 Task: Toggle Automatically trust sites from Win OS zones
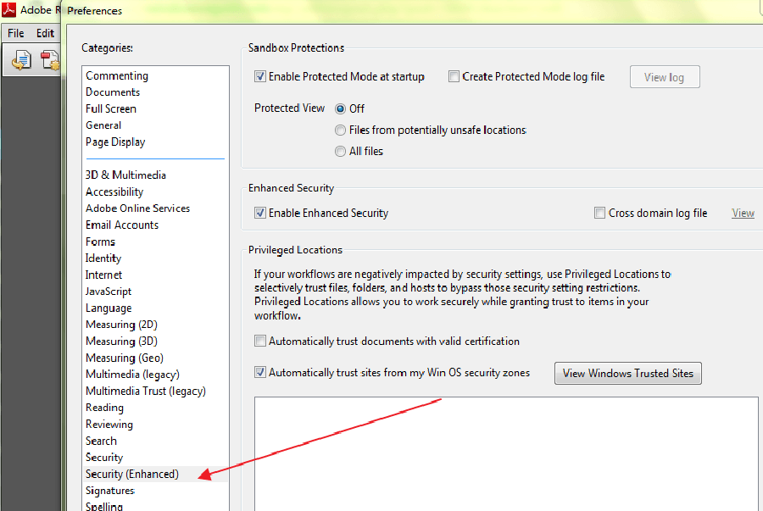coord(260,372)
